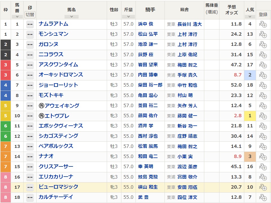Screen dimensions: 271x203
Task: Open sort dropdown under 人気 header
Action: [250, 17]
